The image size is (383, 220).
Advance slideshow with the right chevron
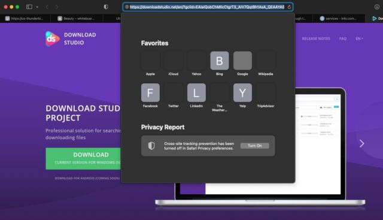361,143
